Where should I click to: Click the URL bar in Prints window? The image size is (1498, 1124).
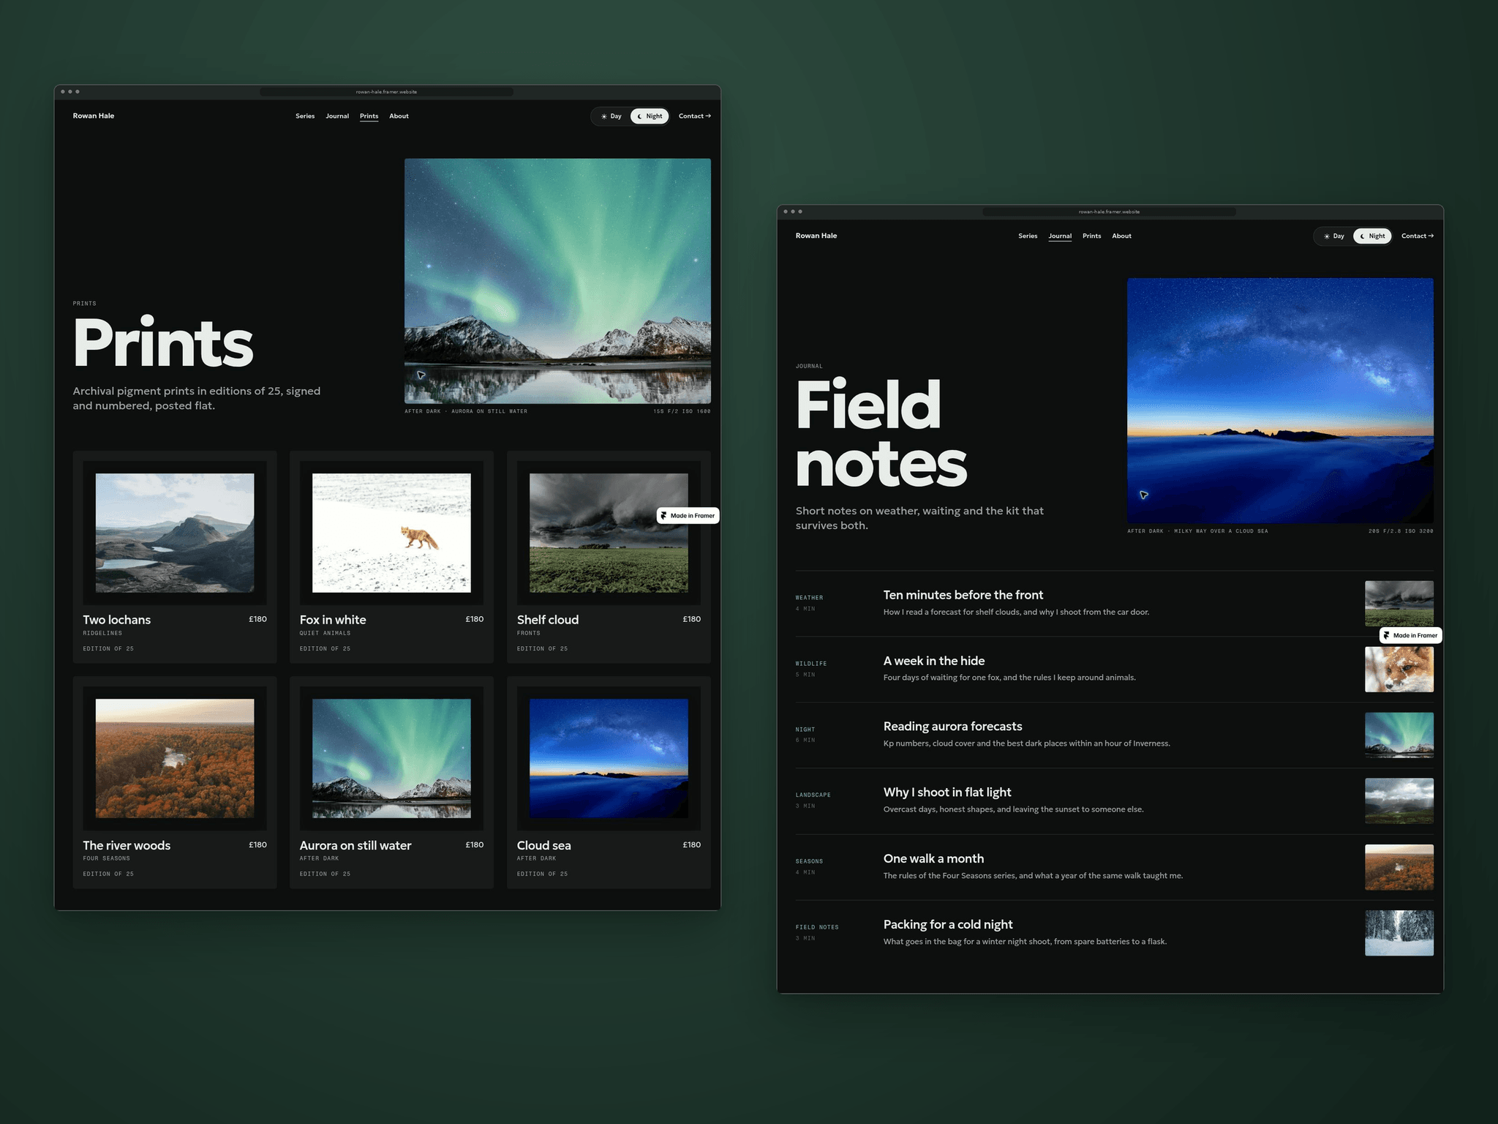386,92
